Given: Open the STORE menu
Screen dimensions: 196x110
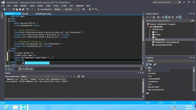Looking at the screenshot, I should (64, 6).
